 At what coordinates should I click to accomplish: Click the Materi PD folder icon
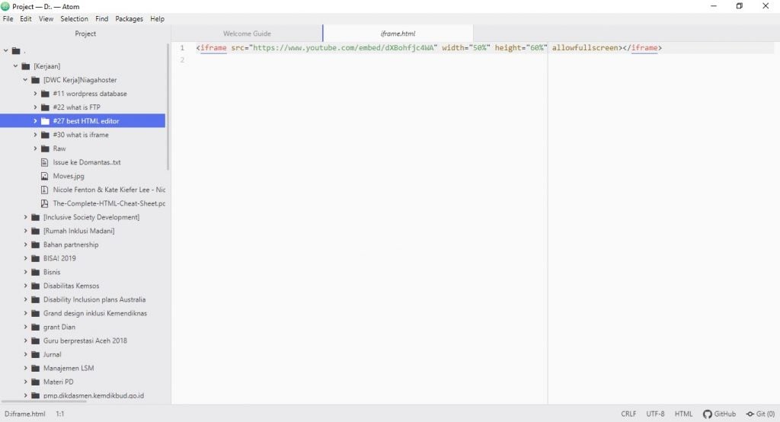35,382
